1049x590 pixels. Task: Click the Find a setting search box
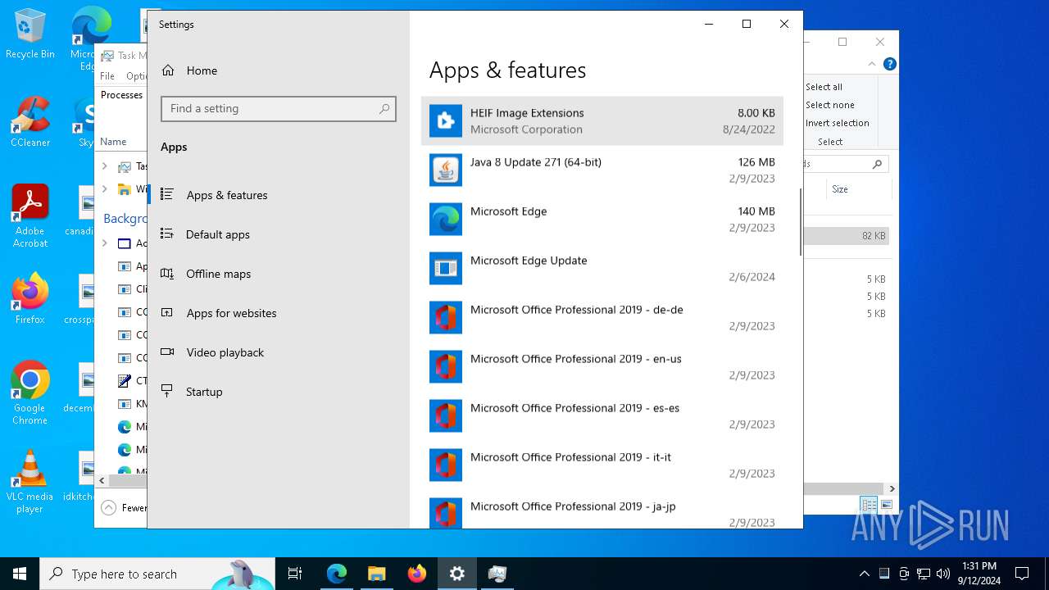tap(279, 108)
